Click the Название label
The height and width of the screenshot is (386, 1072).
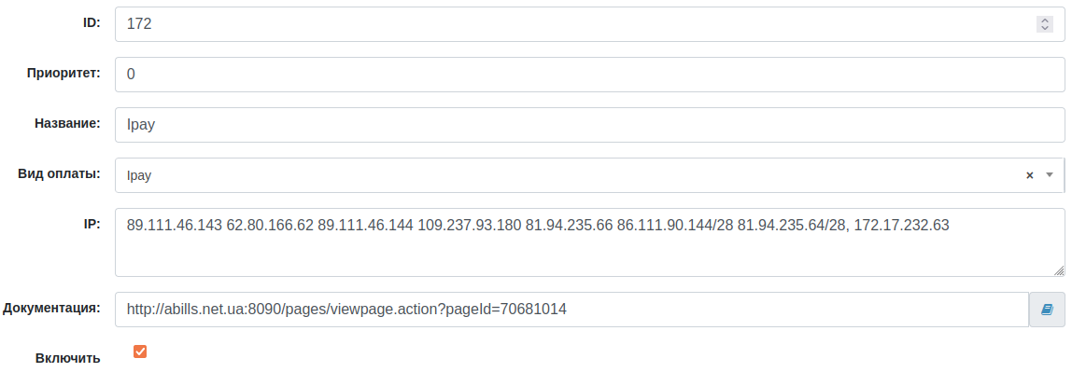tap(67, 122)
